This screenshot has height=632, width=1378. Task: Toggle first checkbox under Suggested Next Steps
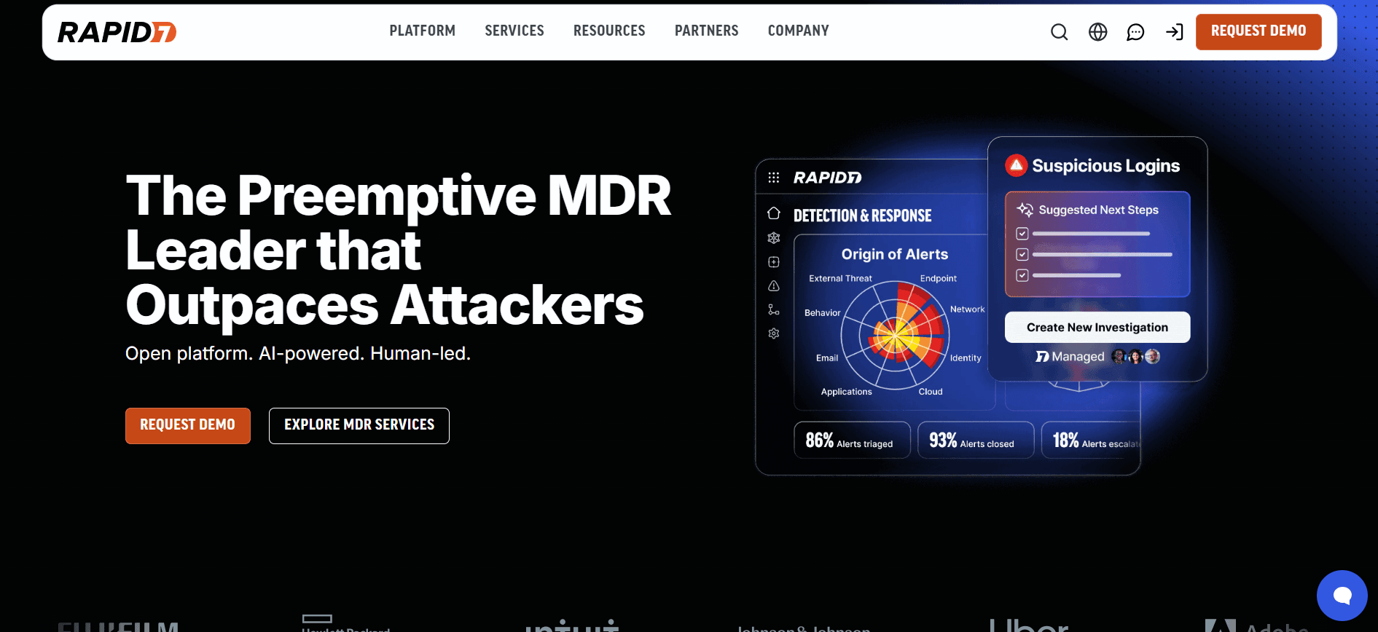(x=1022, y=234)
